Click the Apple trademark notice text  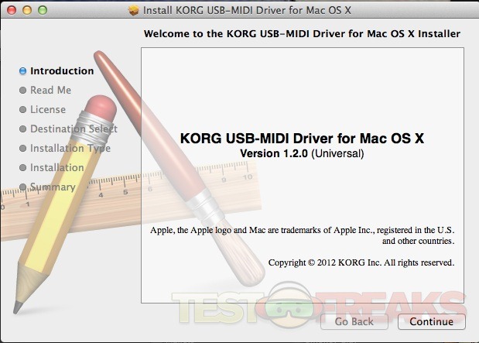coord(302,236)
